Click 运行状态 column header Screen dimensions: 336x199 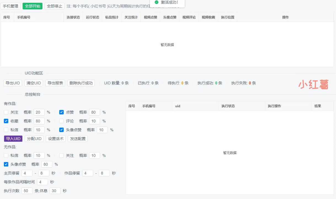93,17
